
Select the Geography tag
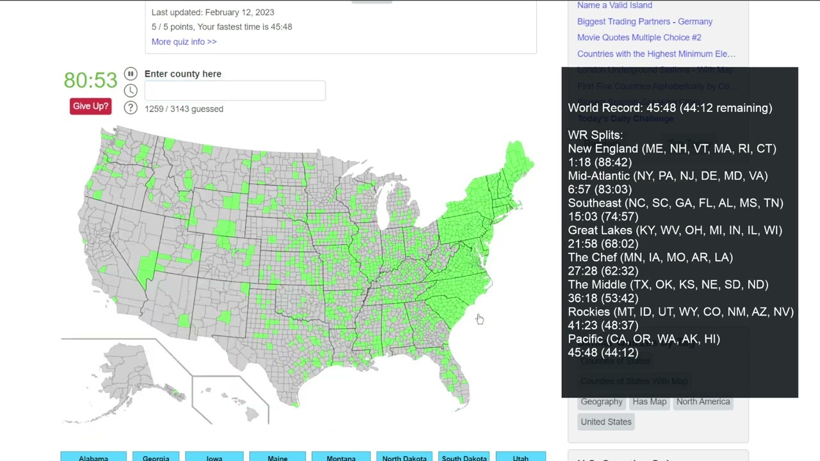pyautogui.click(x=602, y=401)
